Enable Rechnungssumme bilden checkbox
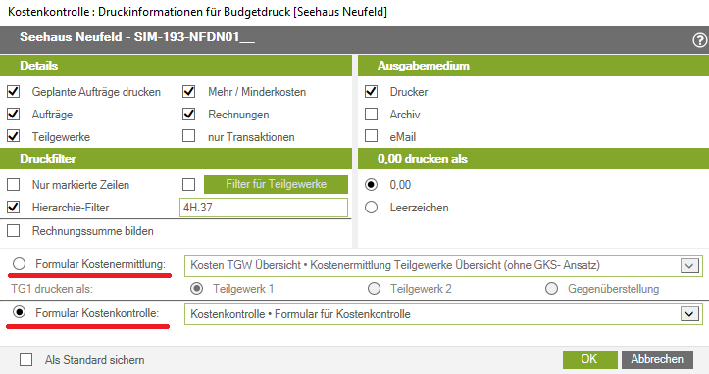 (14, 231)
